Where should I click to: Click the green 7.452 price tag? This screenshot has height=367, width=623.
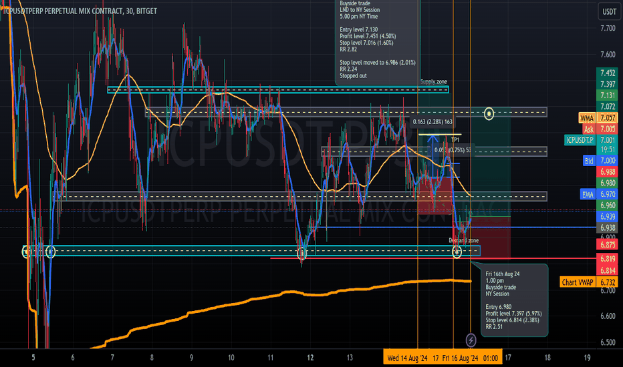click(x=608, y=73)
